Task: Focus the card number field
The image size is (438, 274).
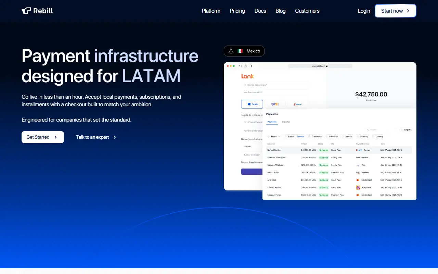Action: tap(252, 122)
